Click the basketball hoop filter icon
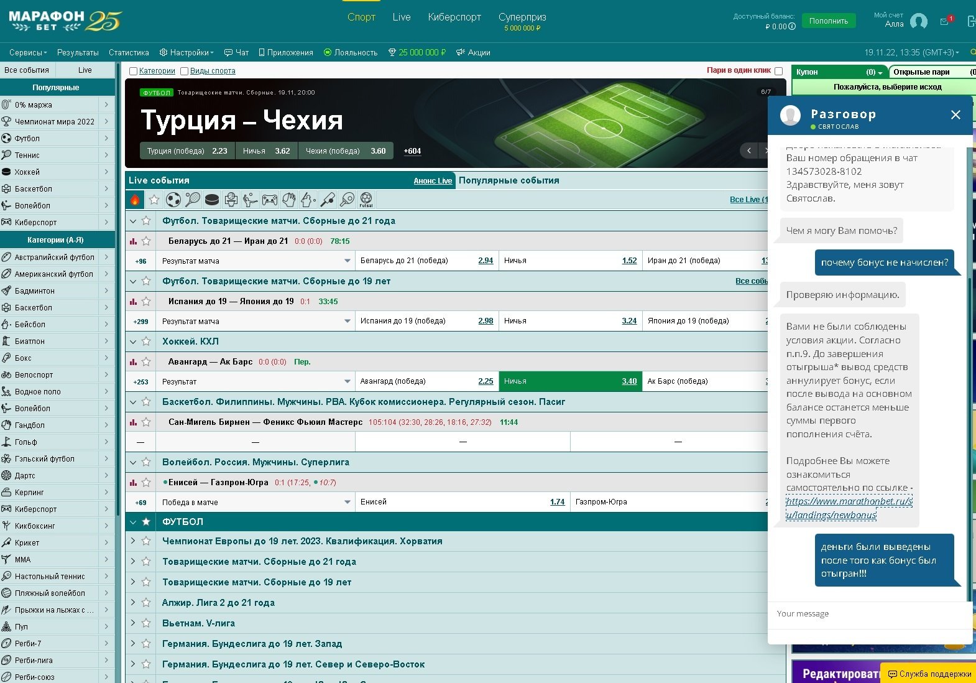The width and height of the screenshot is (976, 683). click(231, 200)
